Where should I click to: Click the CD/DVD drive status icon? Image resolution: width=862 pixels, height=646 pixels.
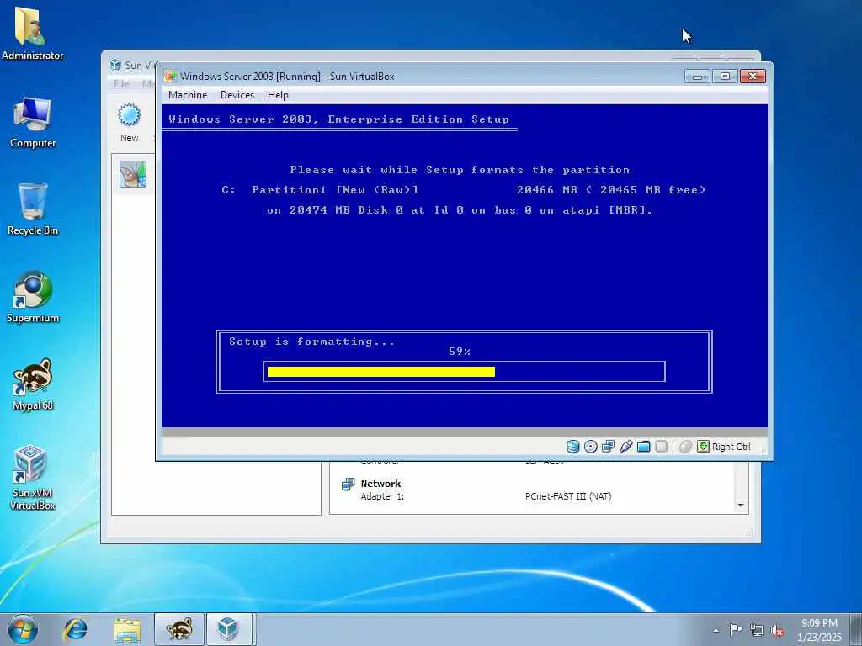click(x=590, y=447)
